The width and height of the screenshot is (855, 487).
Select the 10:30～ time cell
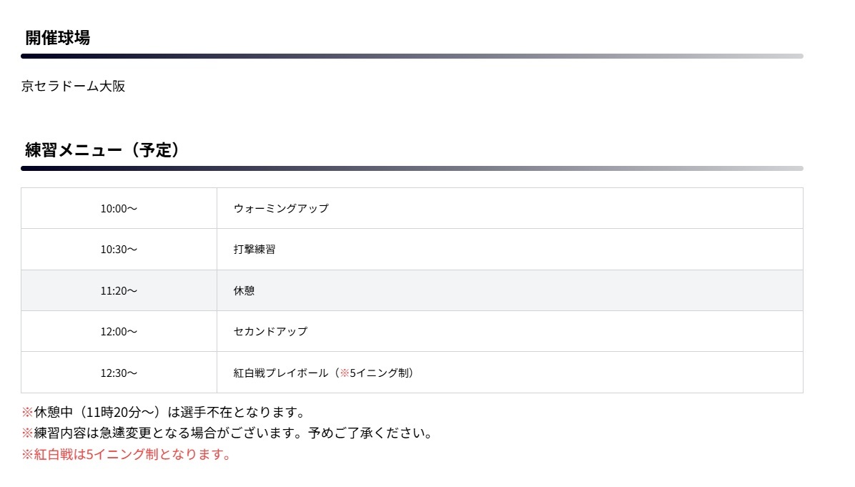pos(119,250)
